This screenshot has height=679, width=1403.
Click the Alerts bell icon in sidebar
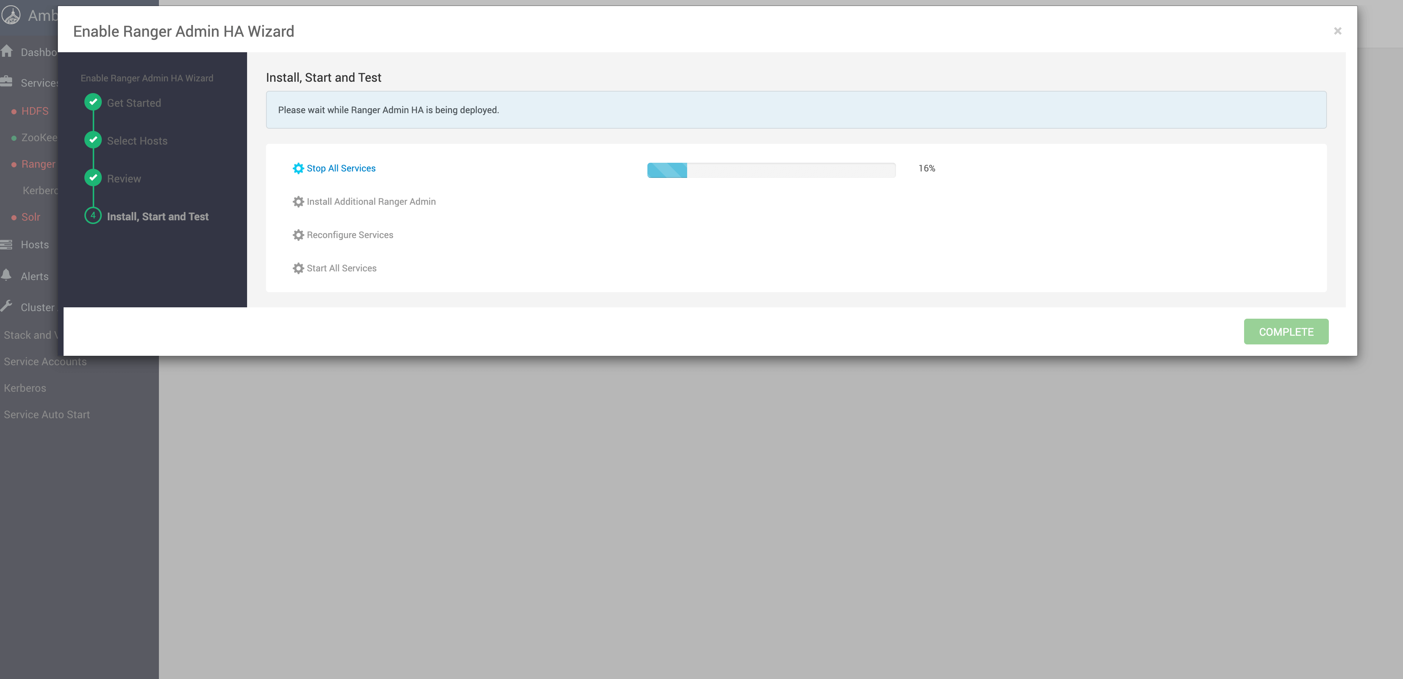[6, 275]
